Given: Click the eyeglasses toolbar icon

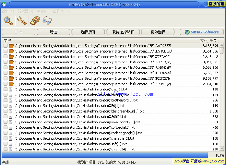Looking at the screenshot, I should pyautogui.click(x=47, y=21).
